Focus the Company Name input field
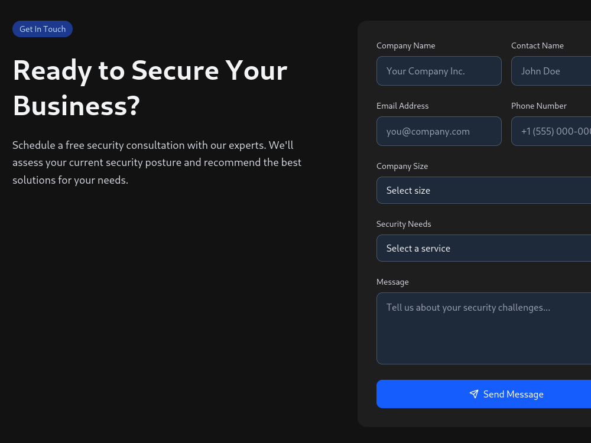The width and height of the screenshot is (591, 443). (x=439, y=71)
